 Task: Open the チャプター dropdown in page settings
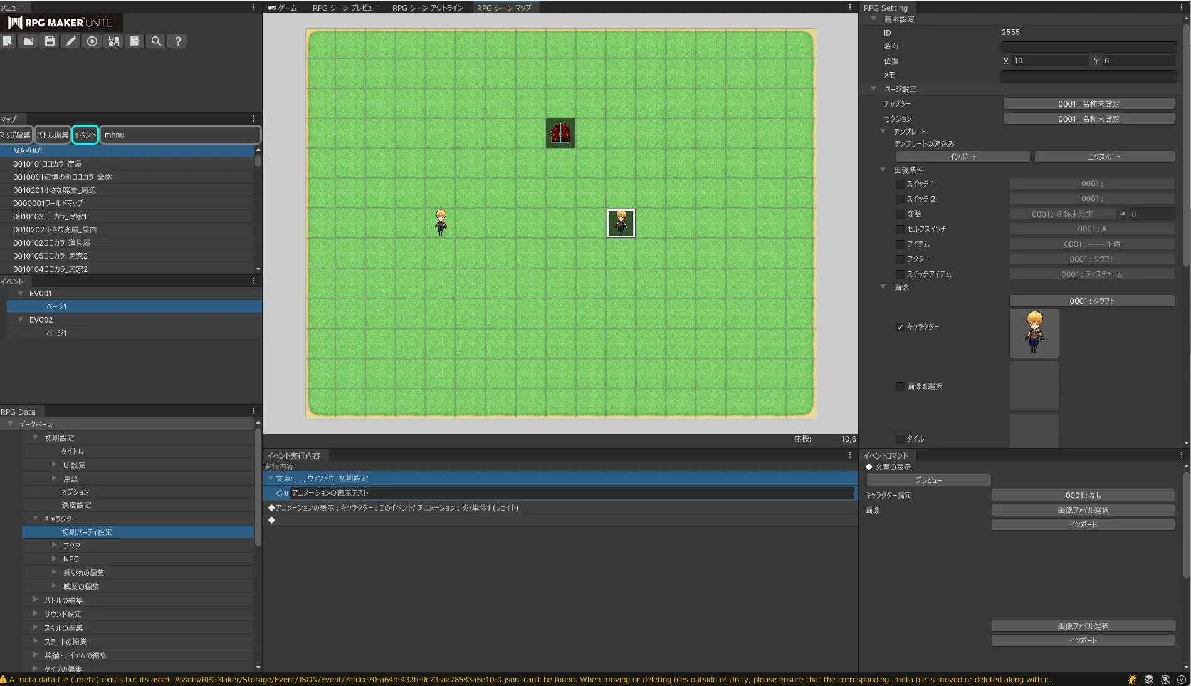point(1088,104)
